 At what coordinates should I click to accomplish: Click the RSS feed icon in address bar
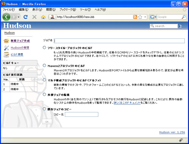coord(135,17)
